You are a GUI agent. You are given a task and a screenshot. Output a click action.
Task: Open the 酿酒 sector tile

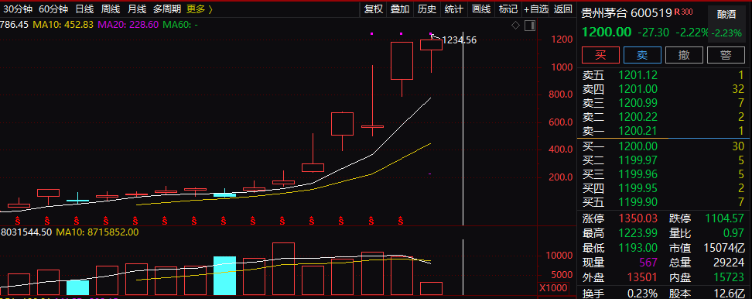pyautogui.click(x=726, y=15)
